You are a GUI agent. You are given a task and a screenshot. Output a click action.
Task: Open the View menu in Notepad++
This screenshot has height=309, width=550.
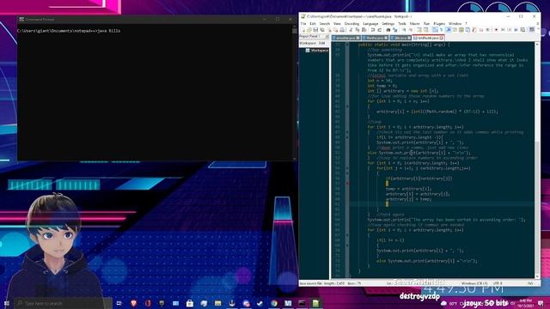point(337,23)
